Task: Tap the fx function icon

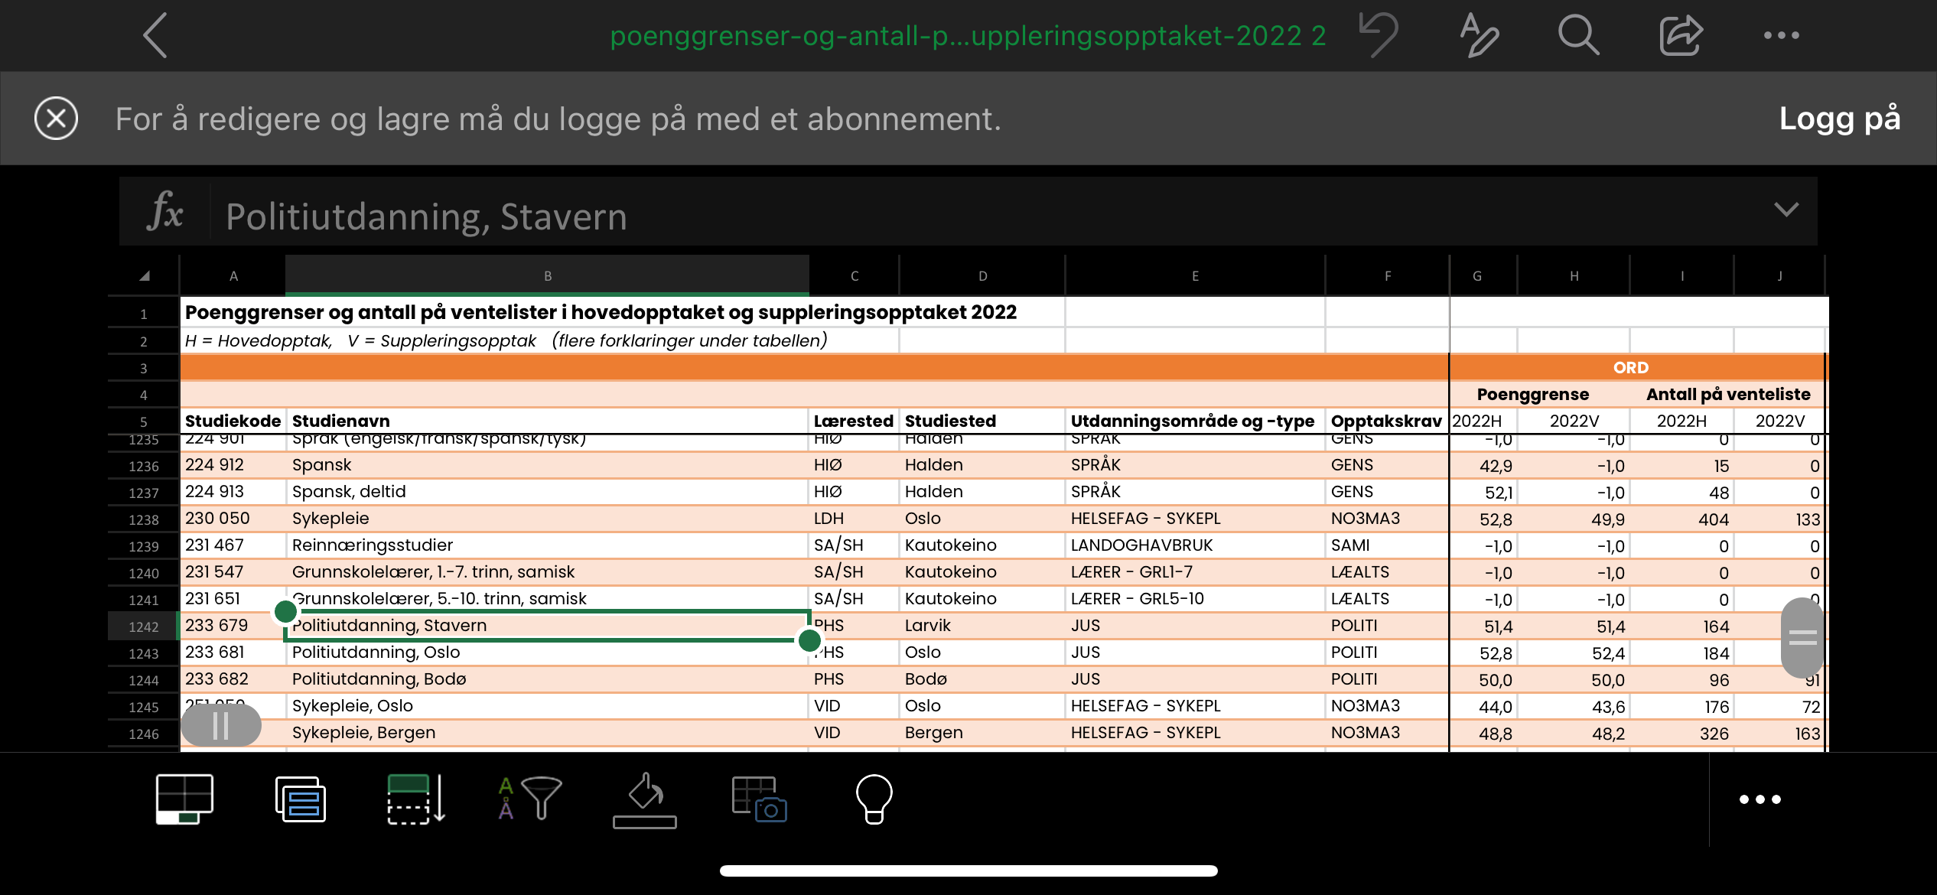Action: (x=165, y=211)
